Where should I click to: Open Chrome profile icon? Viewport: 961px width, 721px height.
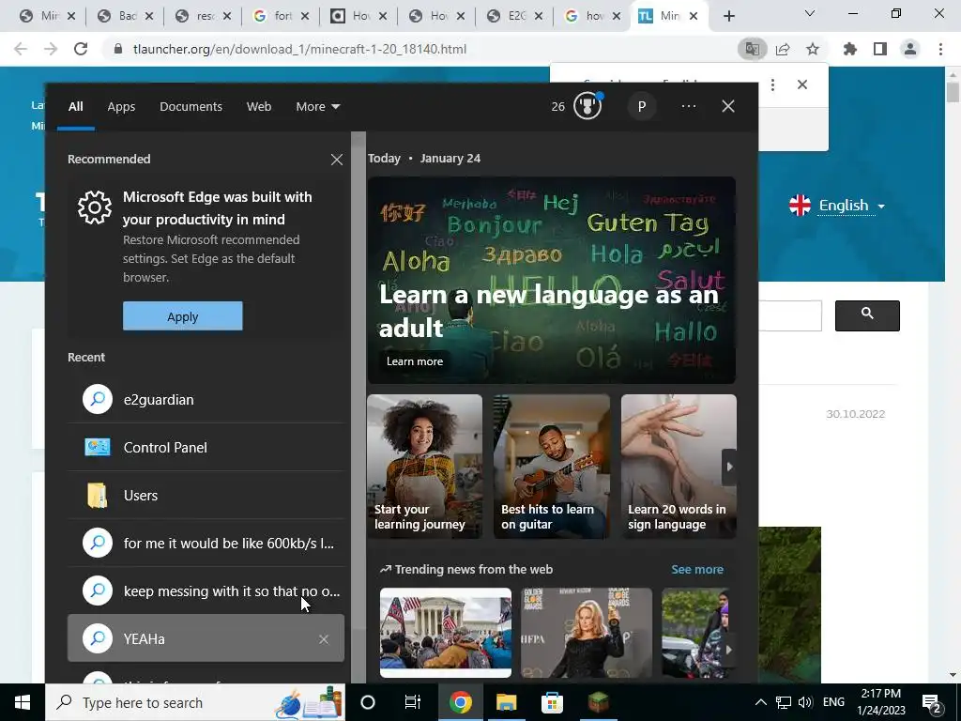click(910, 49)
